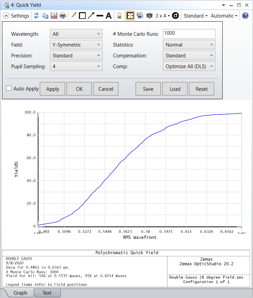
Task: Expand the Field Y-Symmetric dropdown
Action: tap(76, 45)
